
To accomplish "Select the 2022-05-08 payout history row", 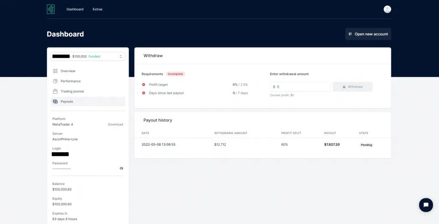I will click(262, 145).
